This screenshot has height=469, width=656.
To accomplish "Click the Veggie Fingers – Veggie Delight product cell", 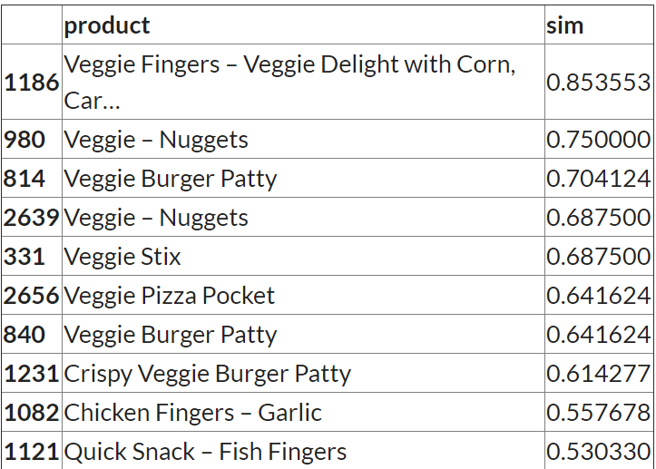I will (x=290, y=83).
